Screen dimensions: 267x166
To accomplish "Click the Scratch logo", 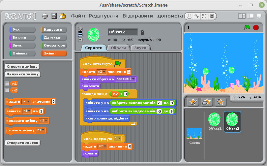I will click(x=20, y=17).
